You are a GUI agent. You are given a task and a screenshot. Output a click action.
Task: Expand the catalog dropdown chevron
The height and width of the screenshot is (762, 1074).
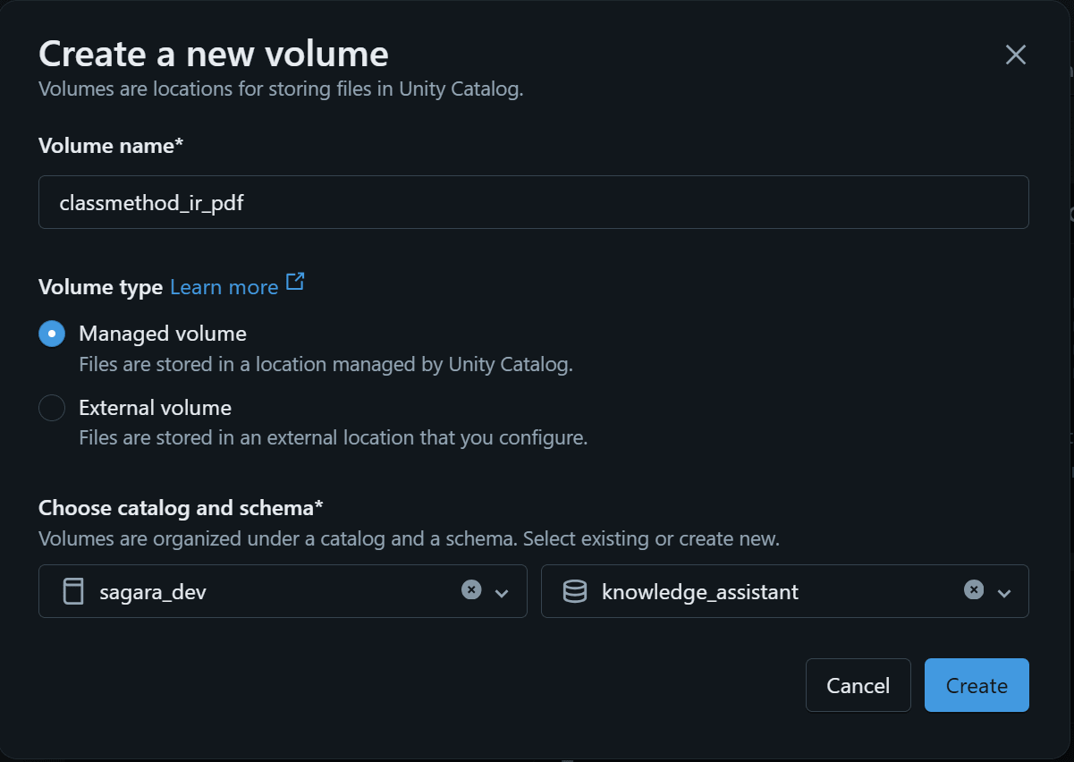click(502, 593)
